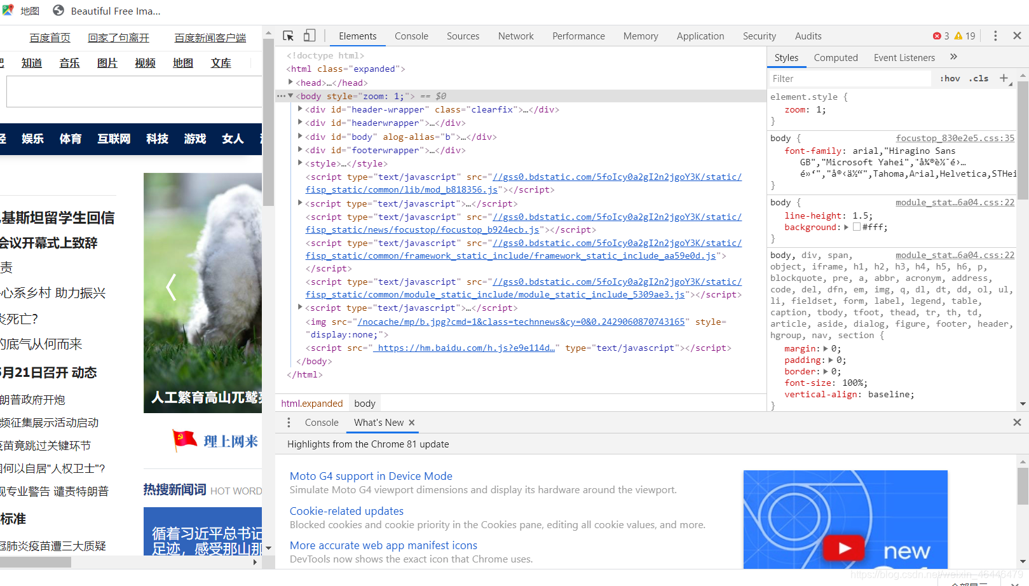Screen dimensions: 1029x586
Task: Open Cookie-related updates link
Action: point(346,511)
